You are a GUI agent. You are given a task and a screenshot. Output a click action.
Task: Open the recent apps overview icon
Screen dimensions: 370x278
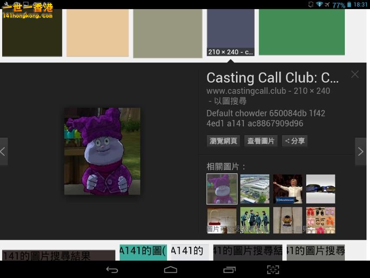coord(229,270)
